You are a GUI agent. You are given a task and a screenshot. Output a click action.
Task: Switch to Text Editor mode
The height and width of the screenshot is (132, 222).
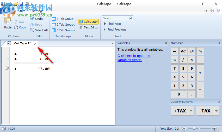pos(89,27)
